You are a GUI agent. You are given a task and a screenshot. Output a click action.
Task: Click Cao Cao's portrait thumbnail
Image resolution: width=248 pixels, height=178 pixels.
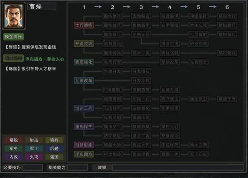tap(14, 16)
